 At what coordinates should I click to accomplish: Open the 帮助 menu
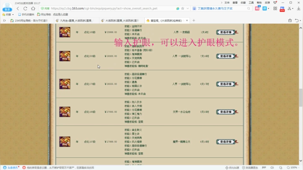click(x=259, y=3)
